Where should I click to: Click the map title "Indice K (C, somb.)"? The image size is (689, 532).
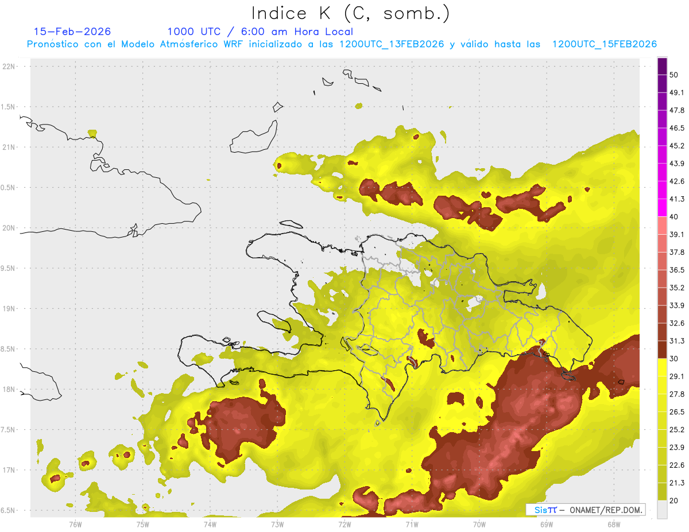click(x=351, y=14)
